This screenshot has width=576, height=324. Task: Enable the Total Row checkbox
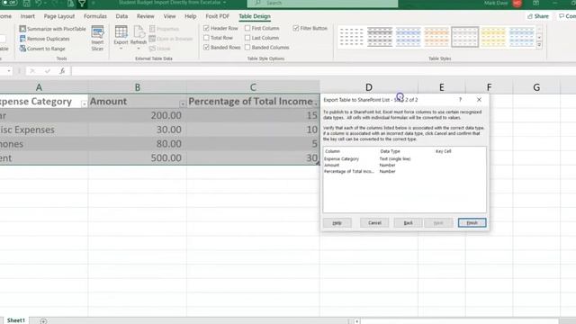(x=206, y=38)
